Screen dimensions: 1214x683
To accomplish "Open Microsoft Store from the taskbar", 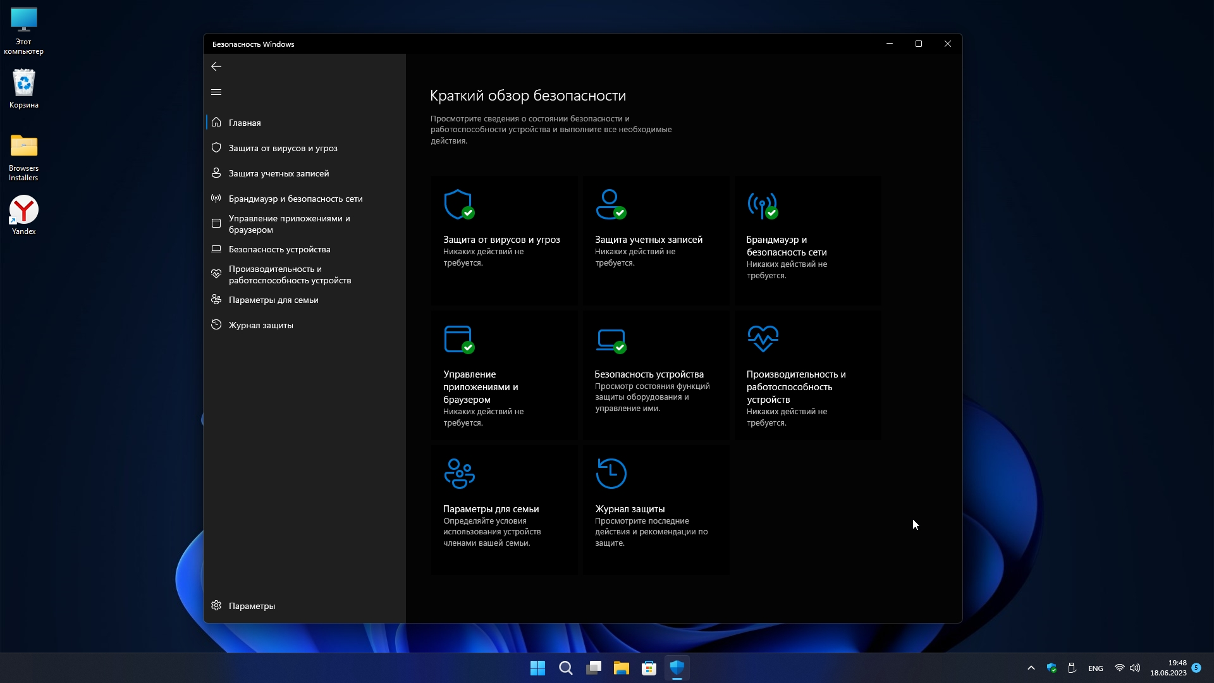I will pyautogui.click(x=649, y=668).
